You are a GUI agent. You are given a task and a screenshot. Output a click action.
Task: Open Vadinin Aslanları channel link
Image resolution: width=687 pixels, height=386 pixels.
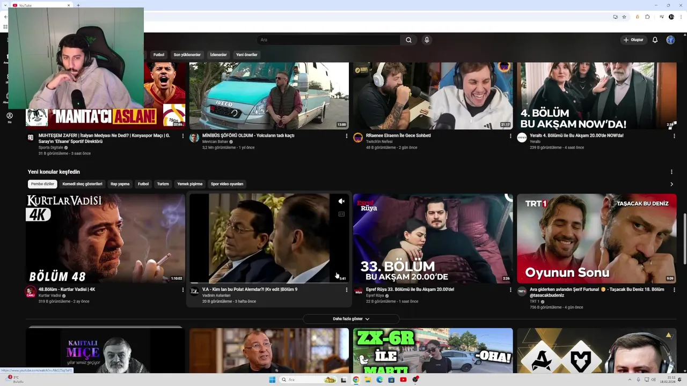pos(216,295)
